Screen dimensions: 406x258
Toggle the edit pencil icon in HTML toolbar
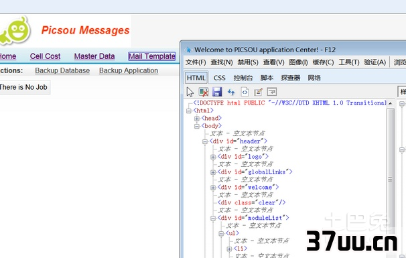coord(258,92)
